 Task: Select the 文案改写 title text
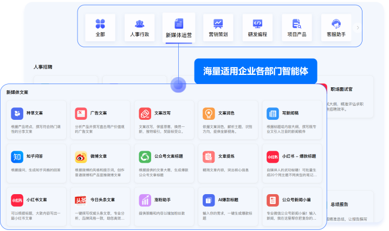(163, 113)
